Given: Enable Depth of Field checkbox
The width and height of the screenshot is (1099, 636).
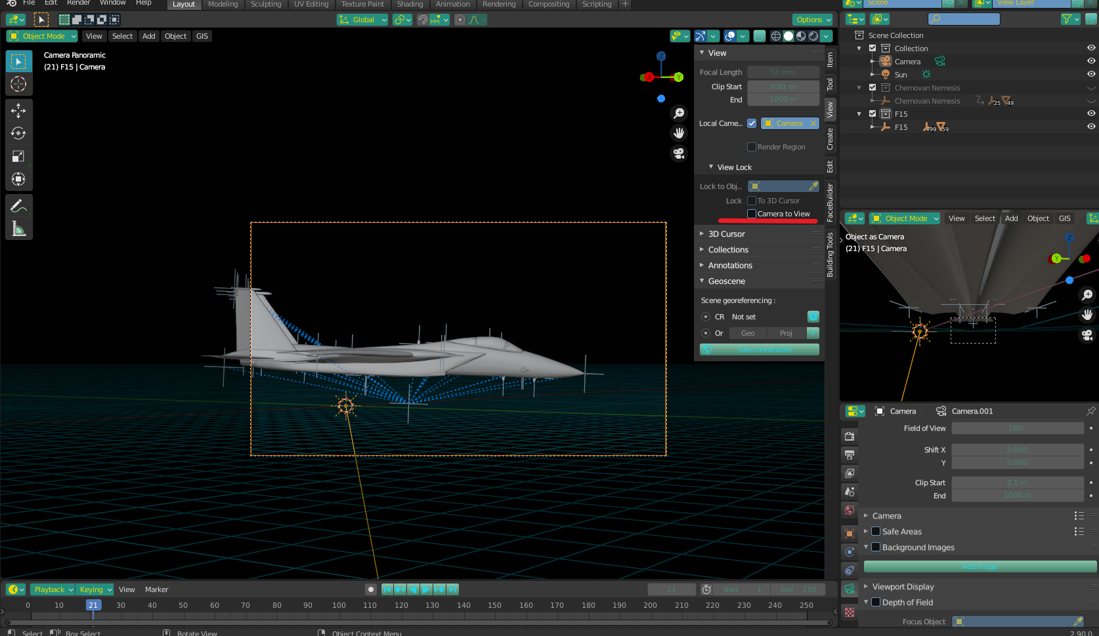Looking at the screenshot, I should (876, 602).
